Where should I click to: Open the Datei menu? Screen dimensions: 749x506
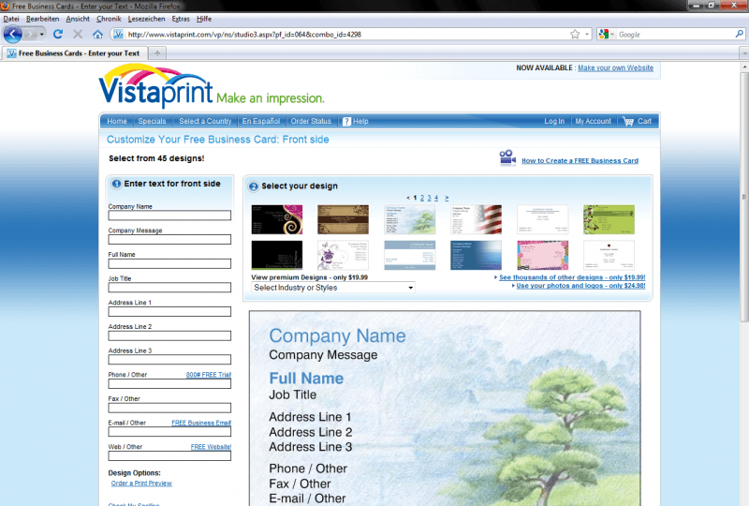(11, 19)
